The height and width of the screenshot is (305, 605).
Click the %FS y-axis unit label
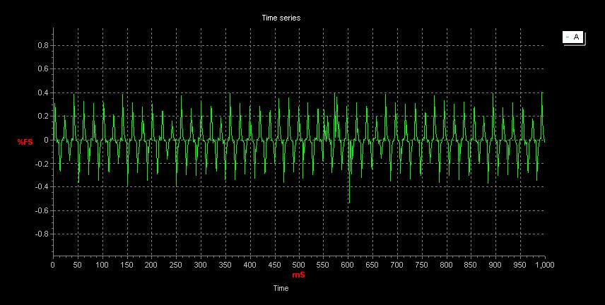[25, 143]
